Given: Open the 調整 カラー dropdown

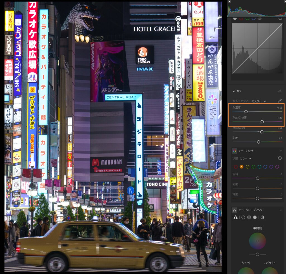Looking at the screenshot, I should [x=246, y=158].
